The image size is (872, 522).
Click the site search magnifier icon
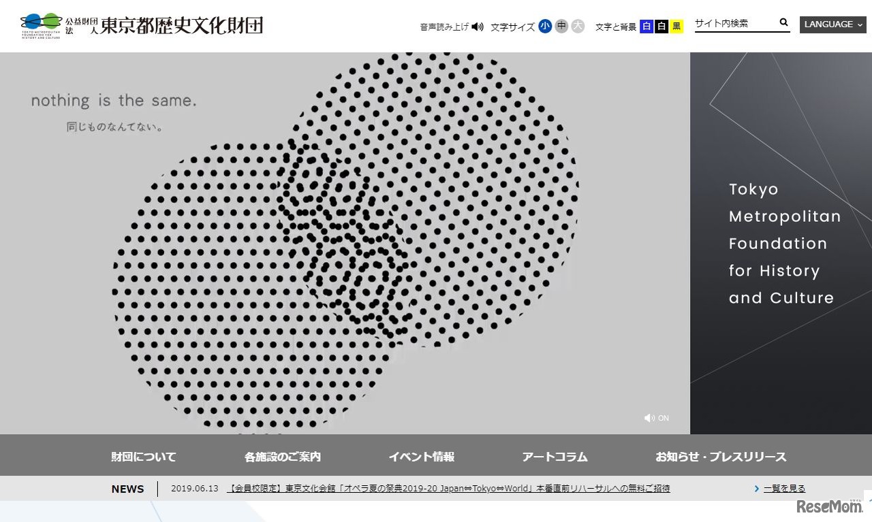click(783, 22)
